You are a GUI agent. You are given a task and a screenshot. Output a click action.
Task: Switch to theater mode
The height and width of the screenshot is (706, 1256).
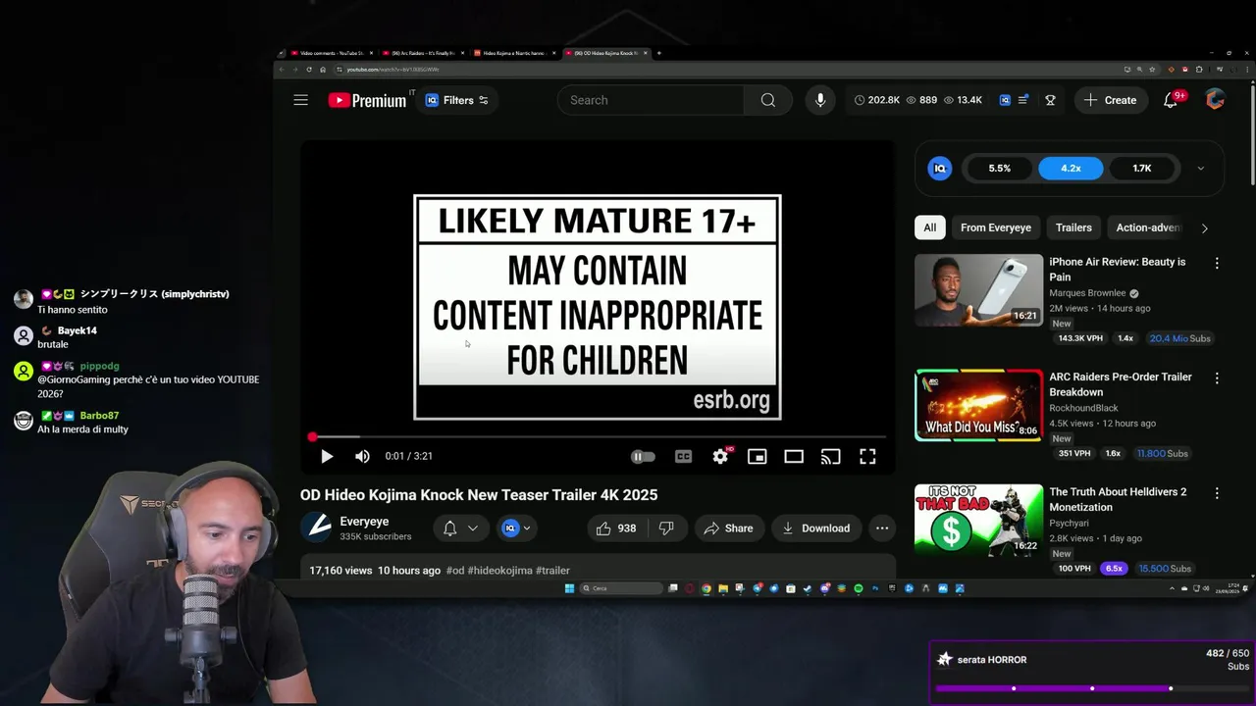pyautogui.click(x=794, y=456)
